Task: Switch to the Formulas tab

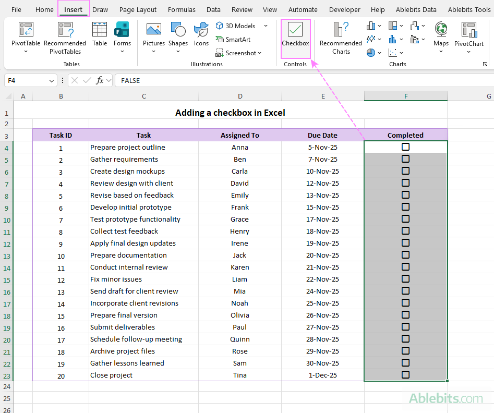Action: [182, 9]
